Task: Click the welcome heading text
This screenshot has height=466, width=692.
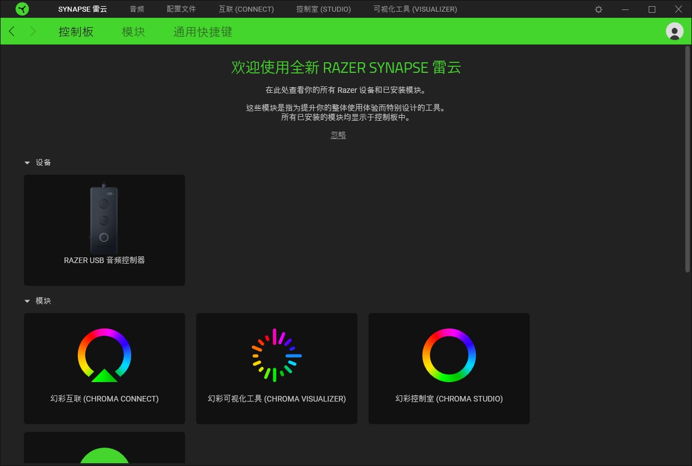Action: pos(346,68)
